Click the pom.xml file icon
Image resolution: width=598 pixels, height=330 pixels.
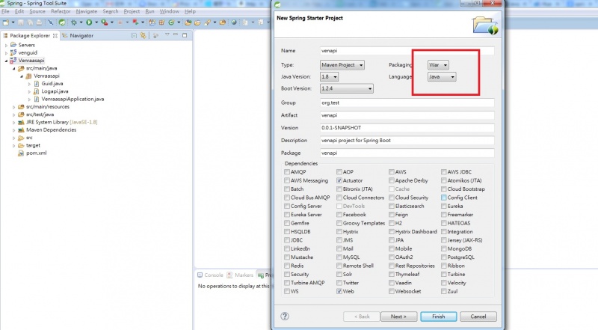tap(21, 152)
